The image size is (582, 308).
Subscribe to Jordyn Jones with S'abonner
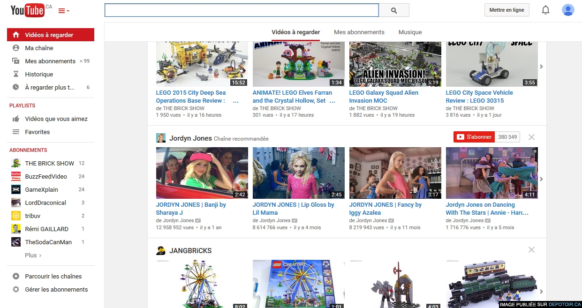[474, 137]
